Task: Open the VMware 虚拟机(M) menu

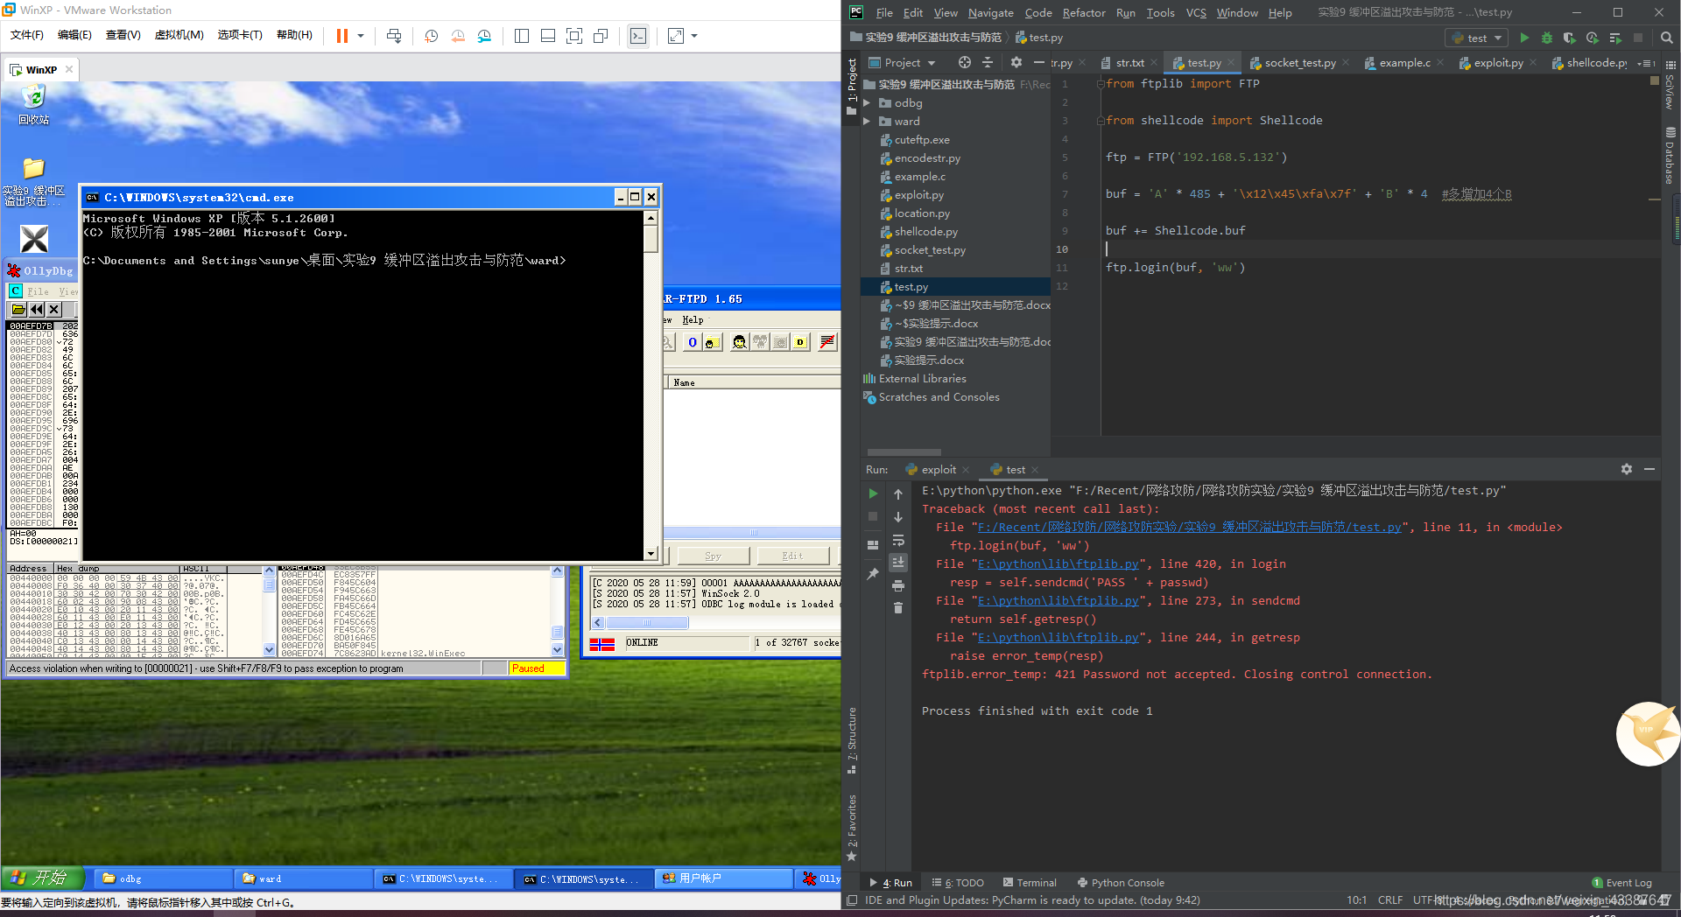Action: 179,35
